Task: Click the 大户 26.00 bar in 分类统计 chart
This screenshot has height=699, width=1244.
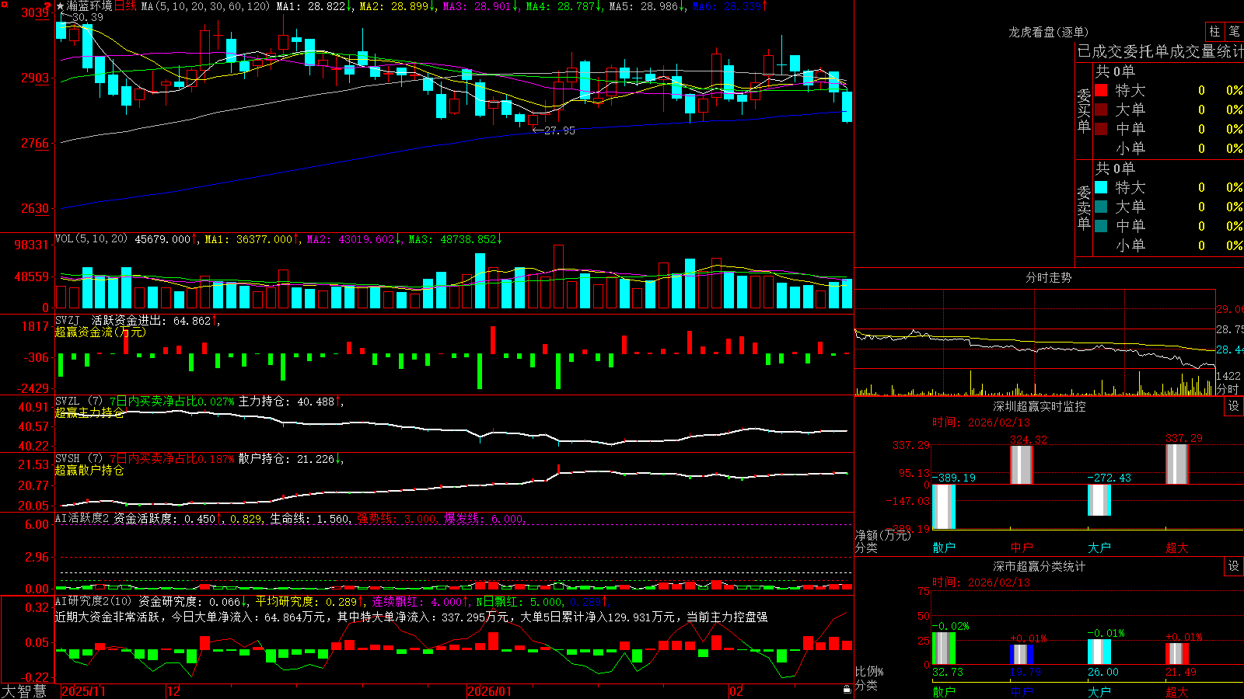Action: pyautogui.click(x=1099, y=652)
